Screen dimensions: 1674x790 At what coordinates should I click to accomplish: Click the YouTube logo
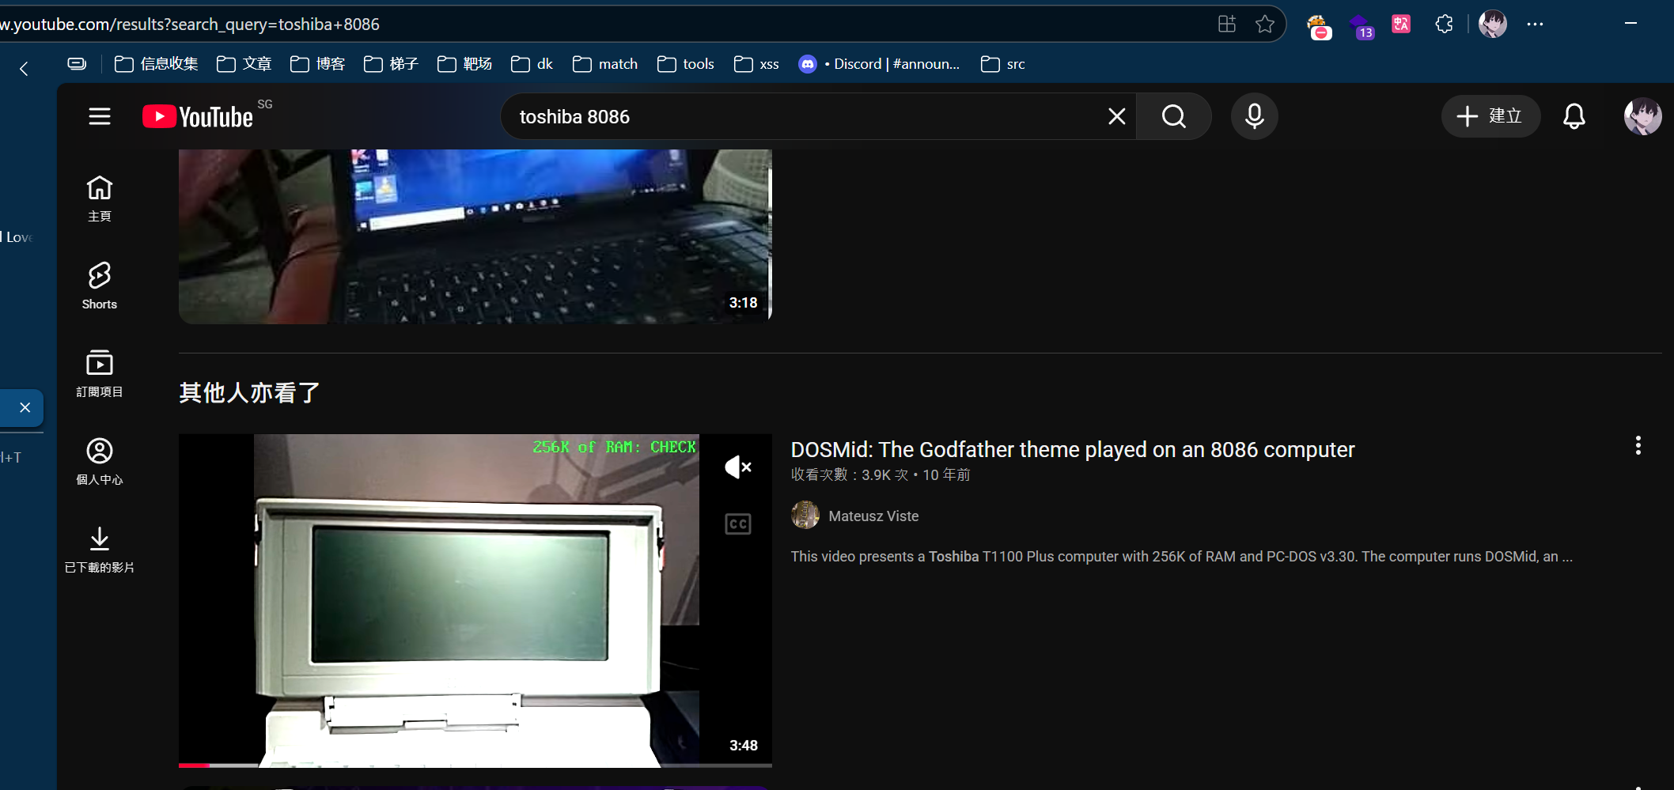pos(198,117)
